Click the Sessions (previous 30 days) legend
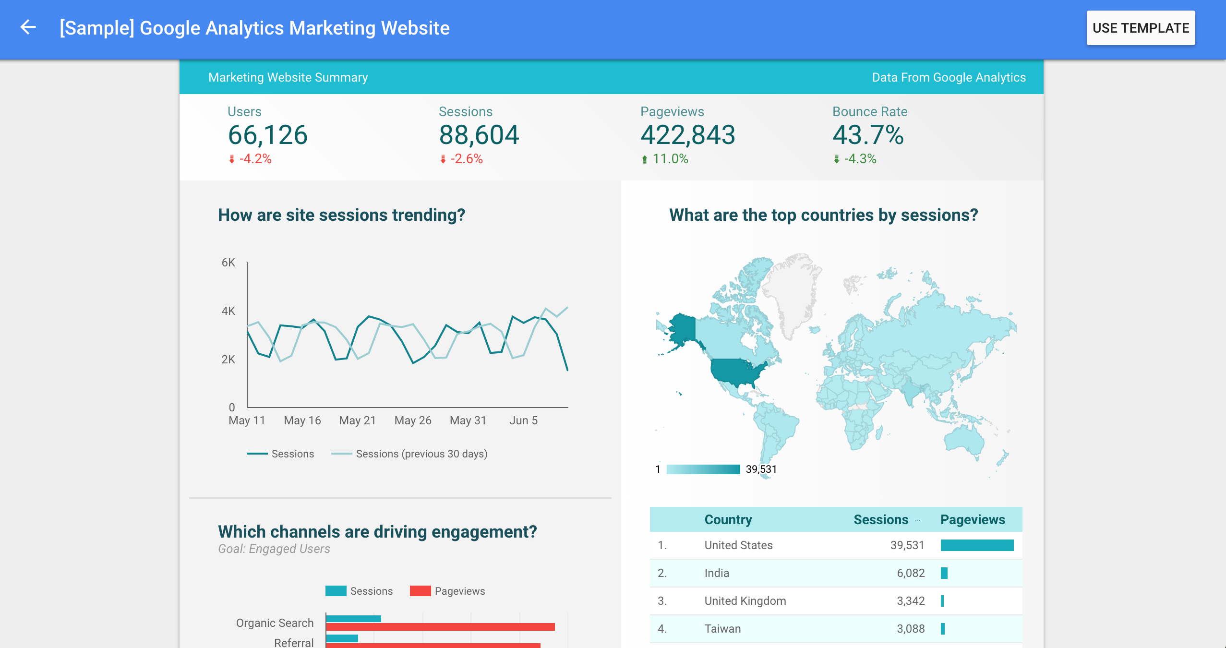1226x648 pixels. click(409, 454)
